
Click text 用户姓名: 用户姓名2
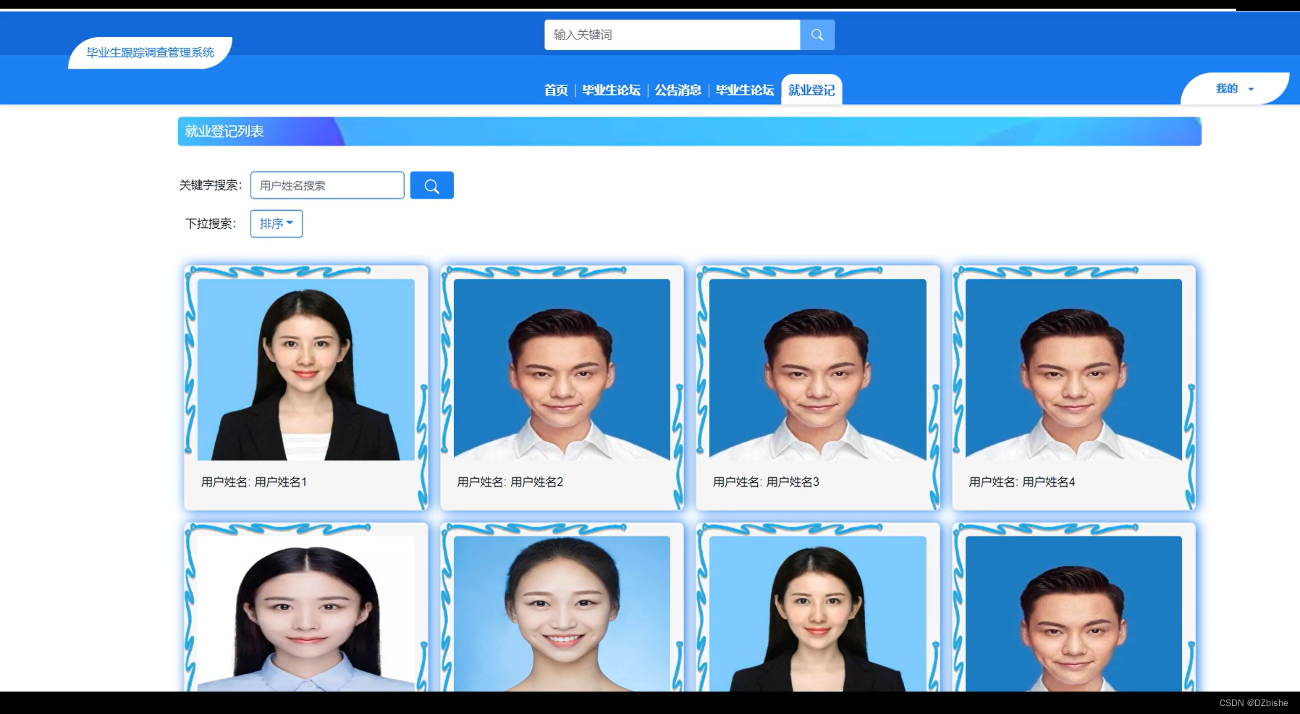pos(510,482)
